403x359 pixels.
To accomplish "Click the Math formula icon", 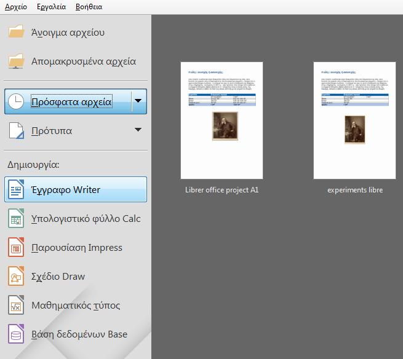I will point(16,305).
